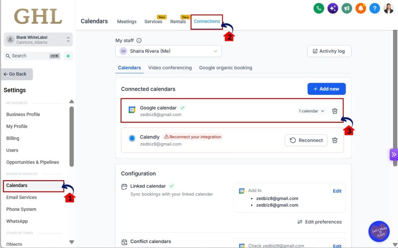This screenshot has width=398, height=248.
Task: Click the blue help question mark icon
Action: coord(374,8)
